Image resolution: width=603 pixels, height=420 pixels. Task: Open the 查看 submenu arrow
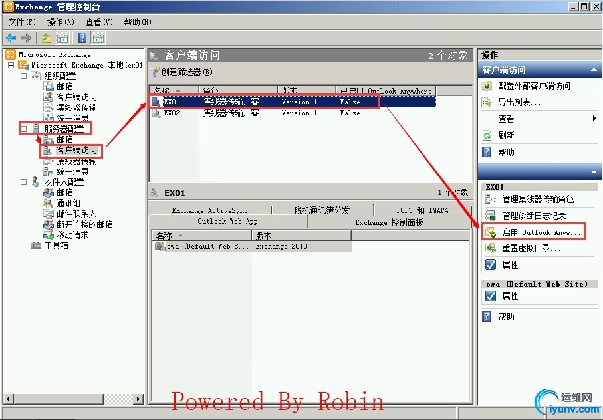594,119
